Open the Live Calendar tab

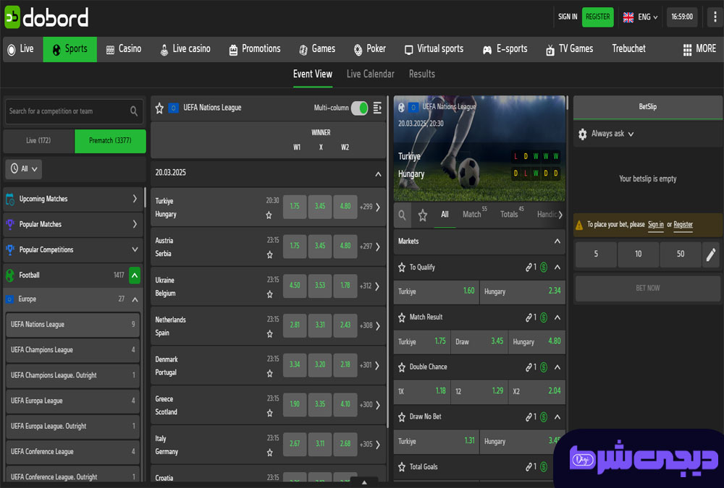(x=370, y=74)
